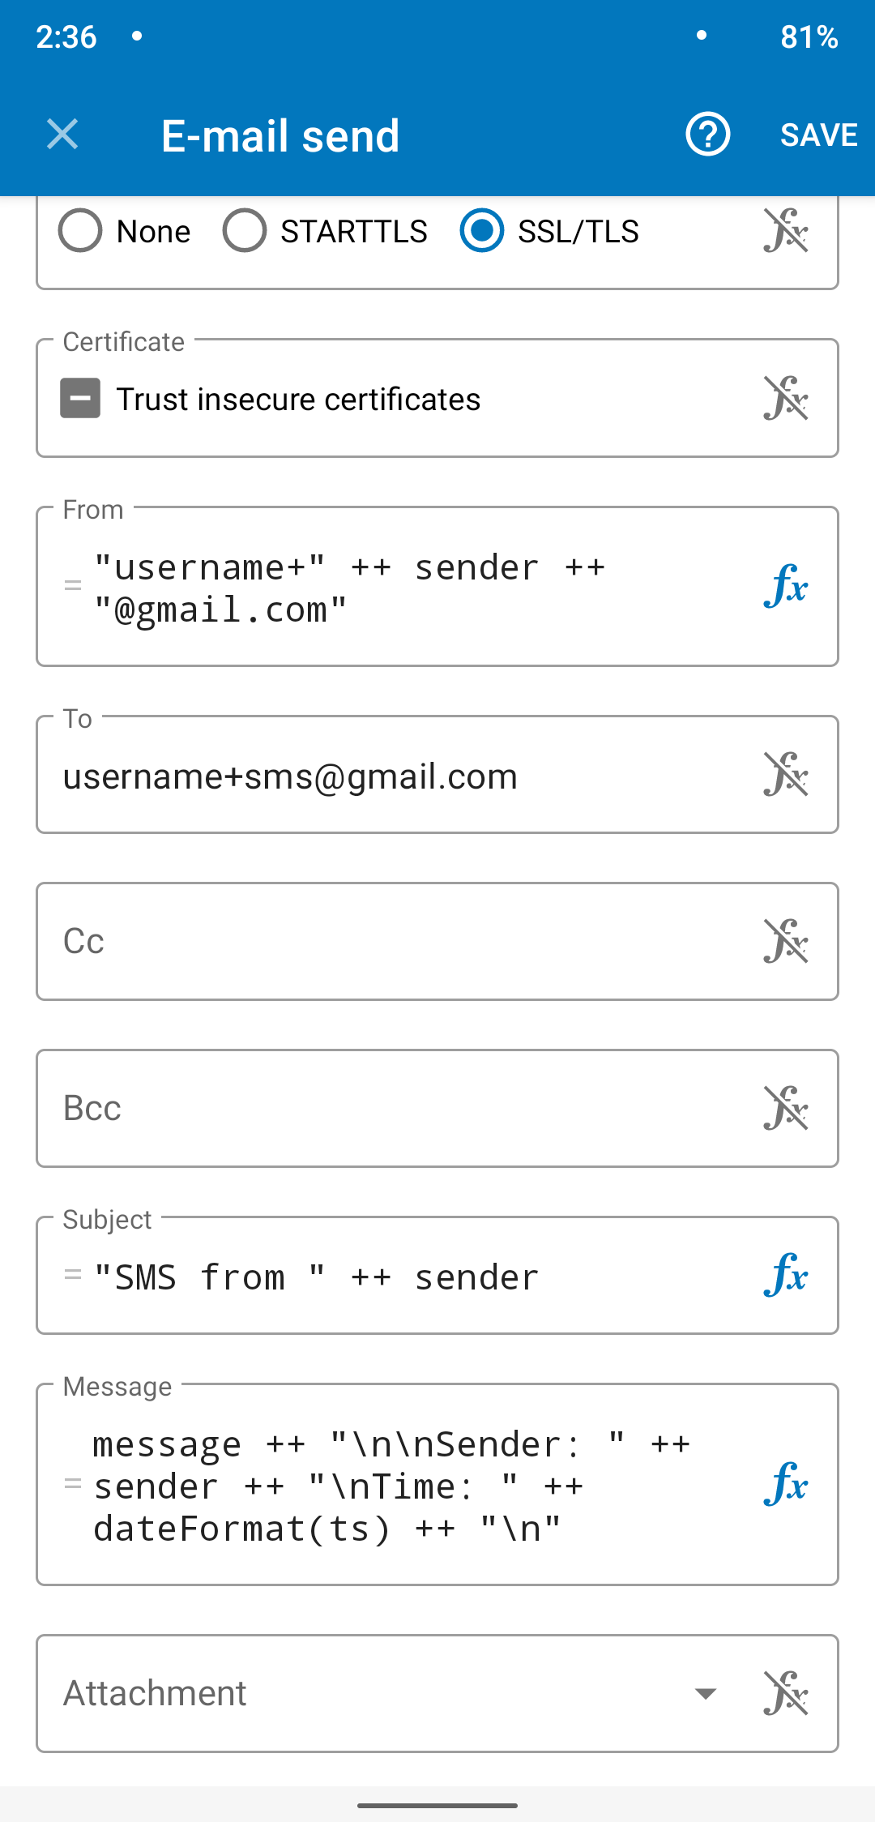875x1822 pixels.
Task: Close the E-mail send editor
Action: pos(62,135)
